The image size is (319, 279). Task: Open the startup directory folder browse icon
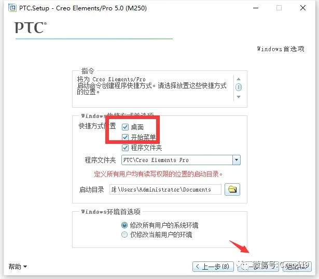click(232, 189)
